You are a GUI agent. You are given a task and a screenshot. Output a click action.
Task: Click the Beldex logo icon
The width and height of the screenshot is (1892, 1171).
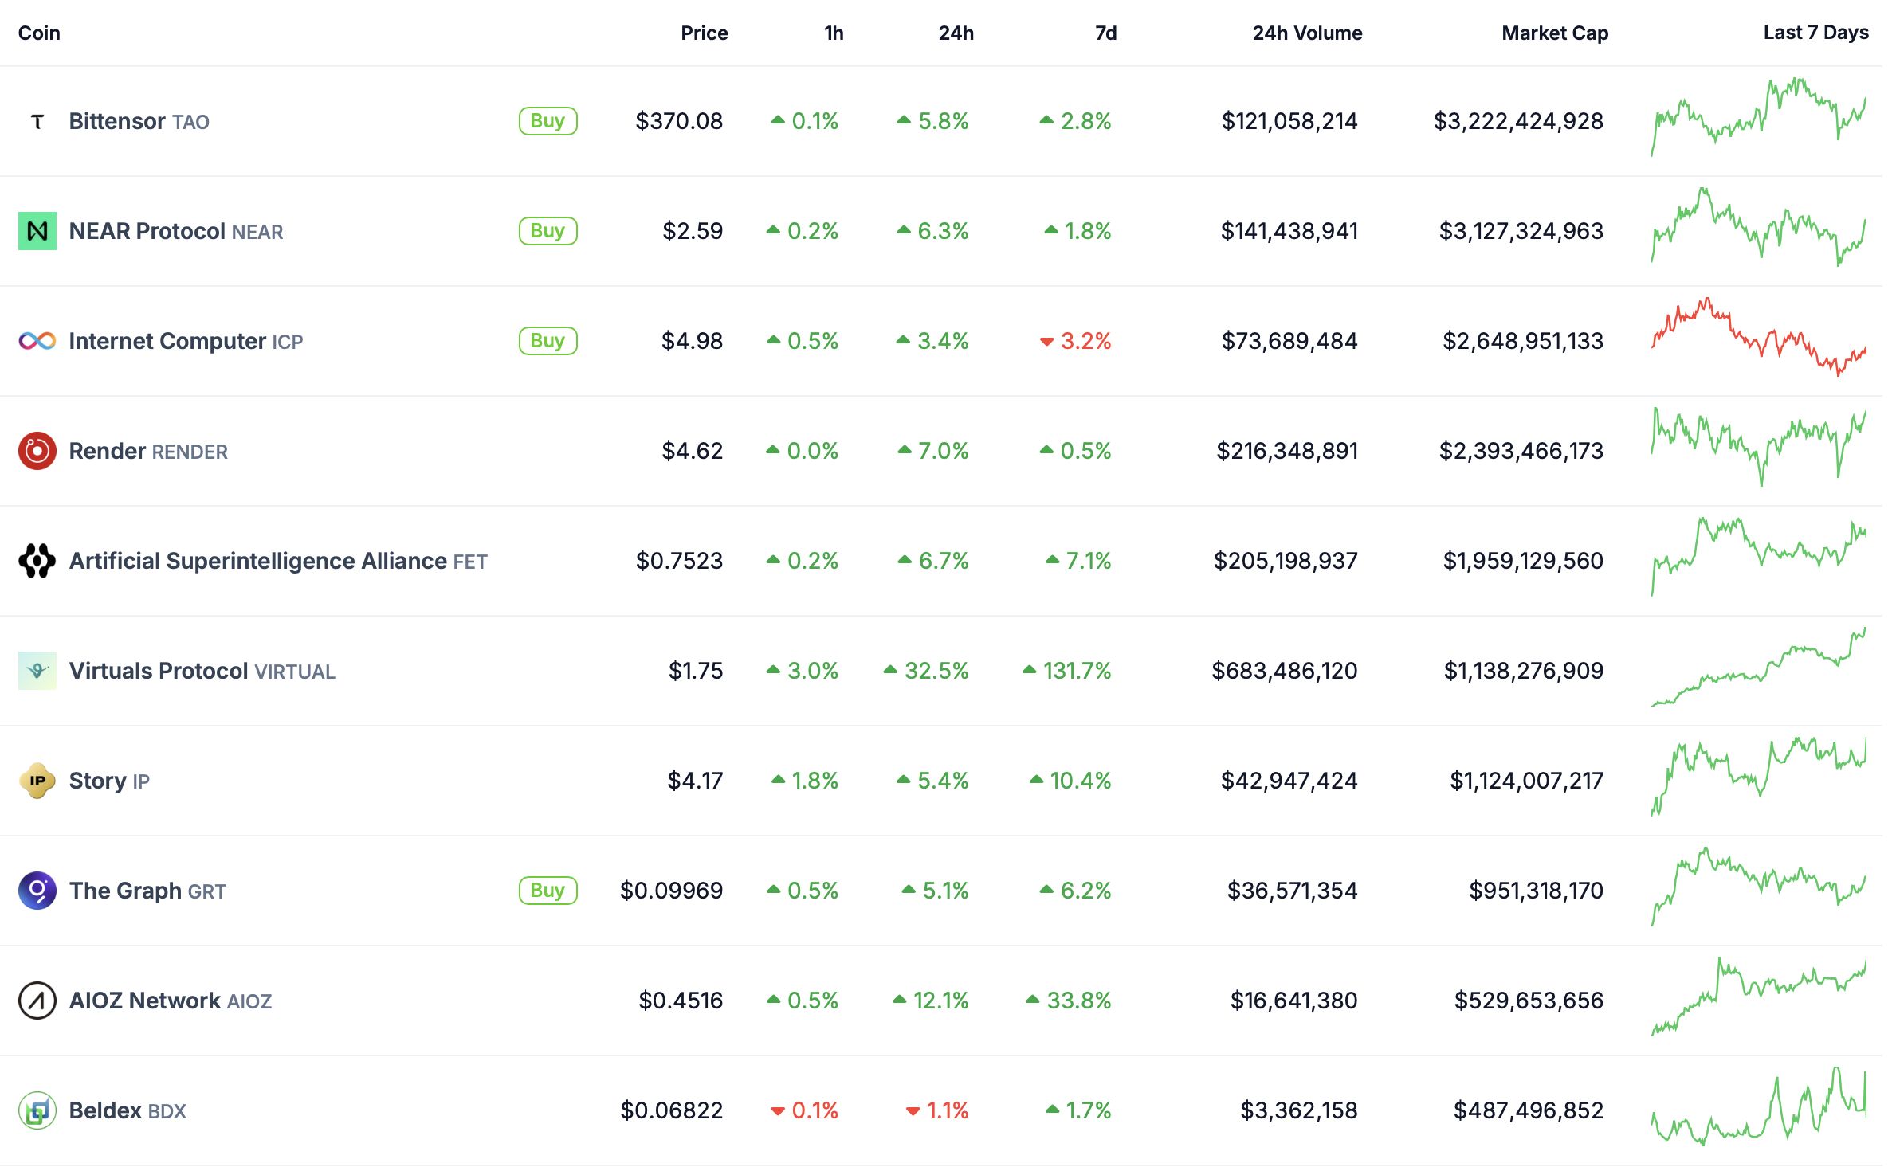[x=37, y=1111]
